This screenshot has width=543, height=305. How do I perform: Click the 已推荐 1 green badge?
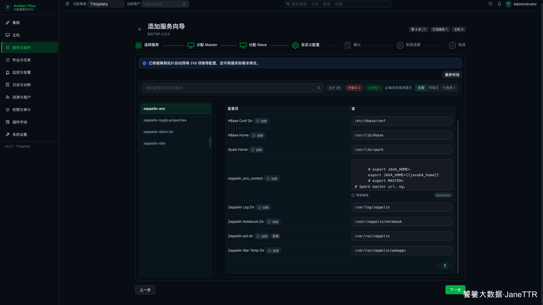374,88
